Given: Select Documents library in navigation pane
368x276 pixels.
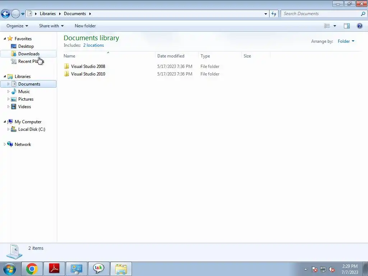Looking at the screenshot, I should (x=29, y=84).
